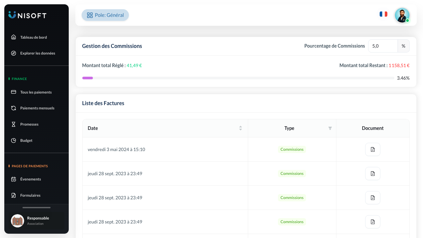Click the remaining amount '1158,51 €'
Viewport: 423px width, 238px height.
coord(399,65)
